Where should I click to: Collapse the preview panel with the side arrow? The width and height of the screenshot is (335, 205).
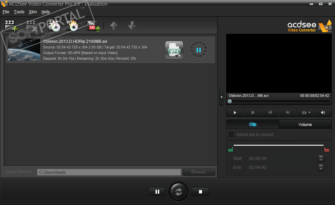[x=221, y=97]
